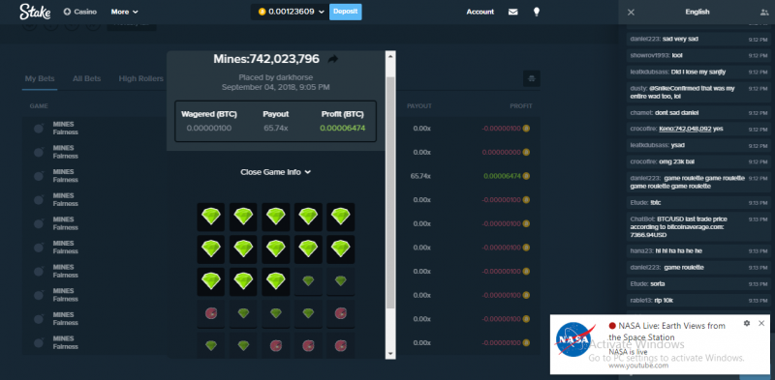Click the lightbulb icon in header
775x380 pixels.
537,12
